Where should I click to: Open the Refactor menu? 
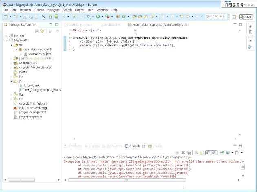tap(26, 10)
